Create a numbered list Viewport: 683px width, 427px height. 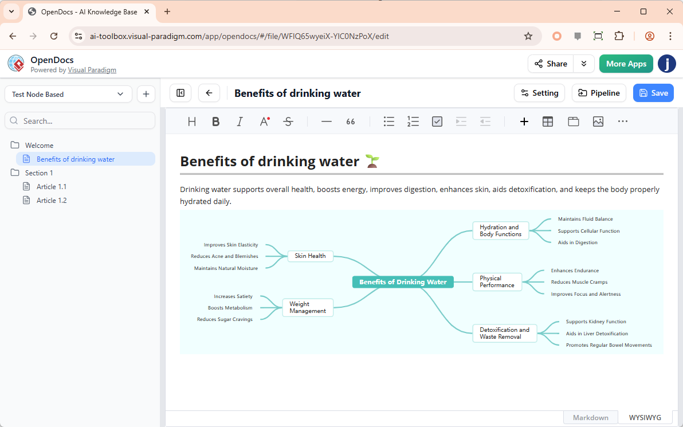(x=413, y=122)
